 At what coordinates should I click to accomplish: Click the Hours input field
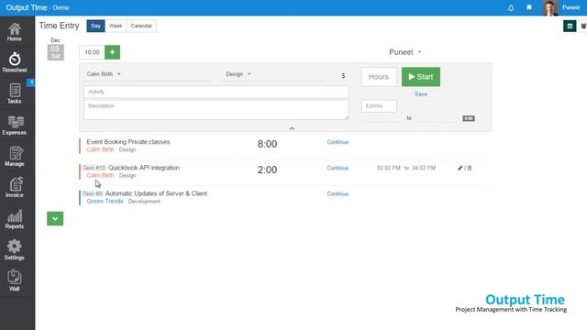[x=379, y=77]
